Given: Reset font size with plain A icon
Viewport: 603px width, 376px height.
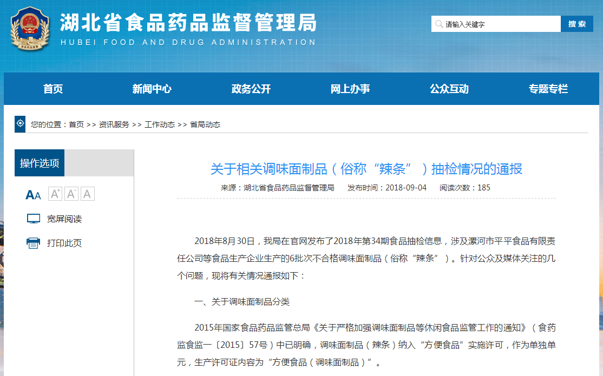Looking at the screenshot, I should pos(87,194).
